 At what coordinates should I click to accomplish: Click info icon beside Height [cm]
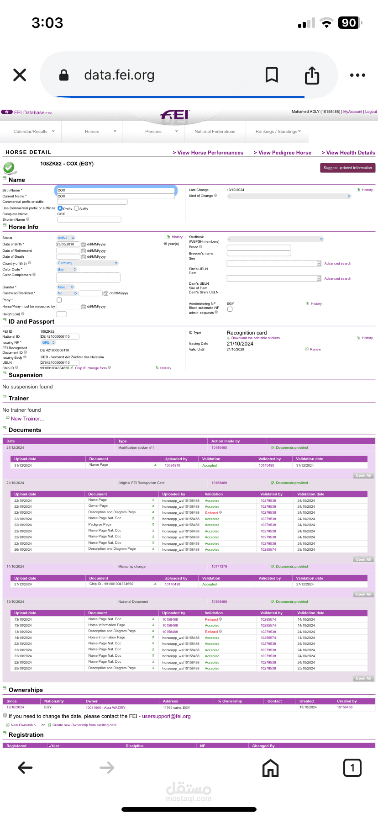23,314
